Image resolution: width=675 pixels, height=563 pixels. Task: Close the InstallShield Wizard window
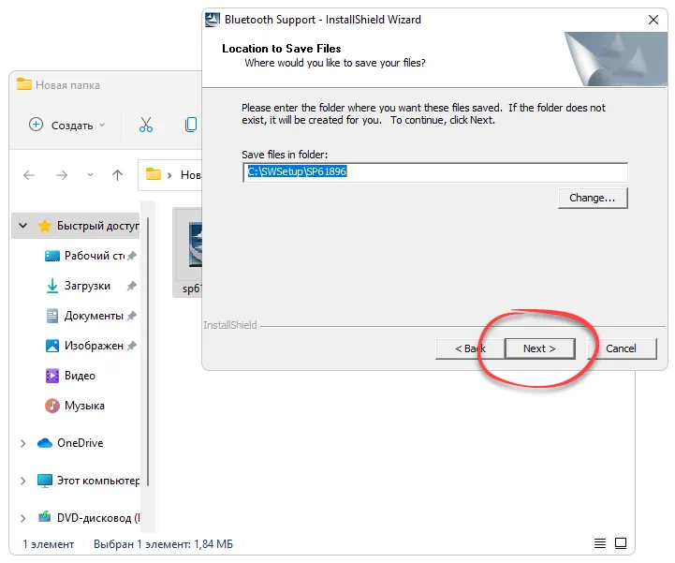[653, 20]
